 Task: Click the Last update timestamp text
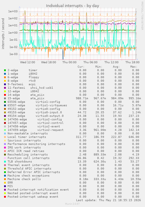point(109,200)
